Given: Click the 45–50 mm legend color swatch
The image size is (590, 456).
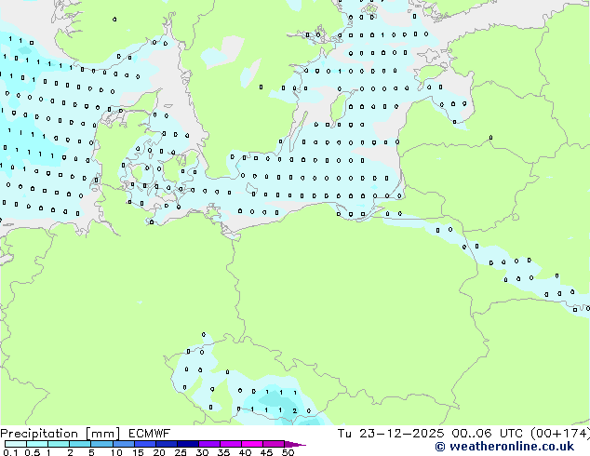Looking at the screenshot, I should pyautogui.click(x=274, y=444).
